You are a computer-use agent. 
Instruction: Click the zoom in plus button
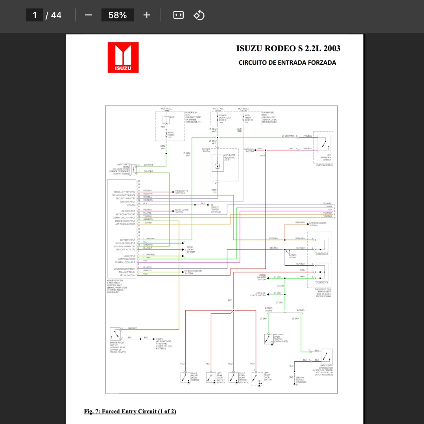tap(146, 15)
